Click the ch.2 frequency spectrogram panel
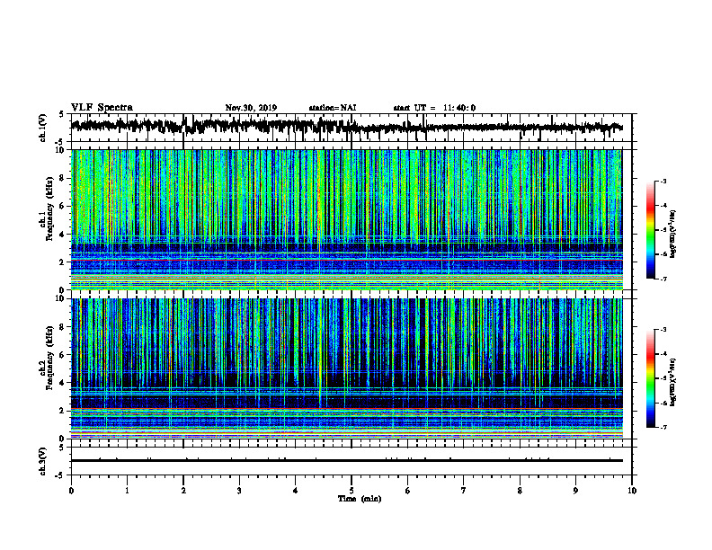The width and height of the screenshot is (712, 550). (347, 368)
